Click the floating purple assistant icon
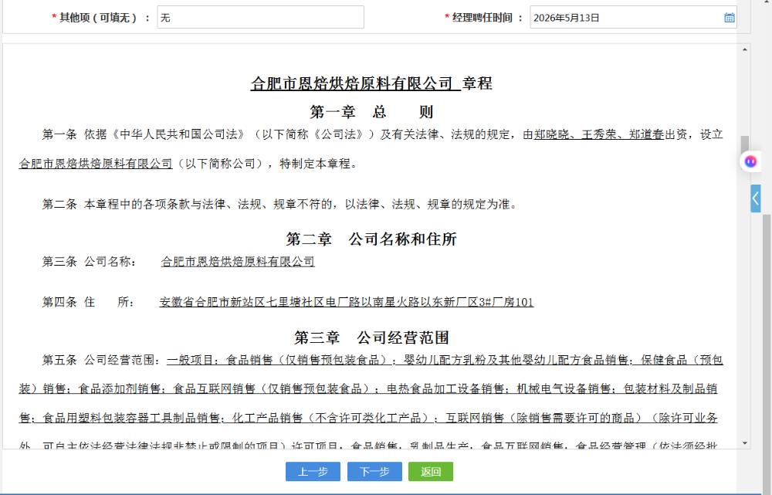 pos(750,161)
